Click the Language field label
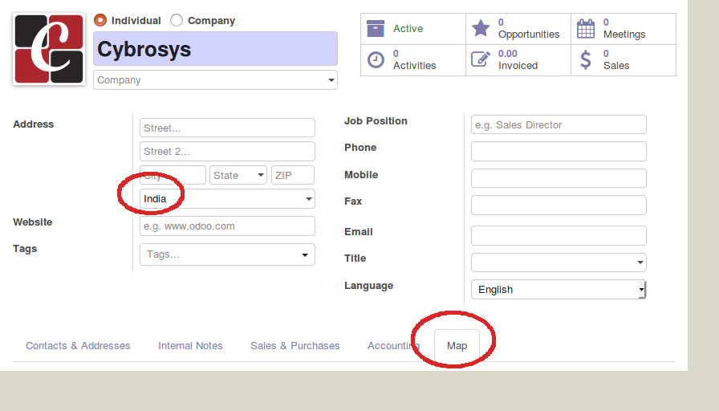Viewport: 719px width, 411px height. click(x=368, y=286)
